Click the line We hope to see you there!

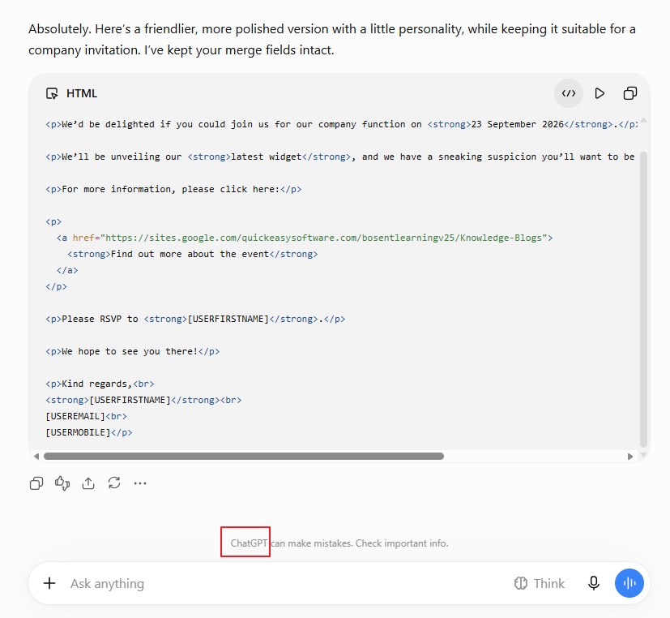click(133, 351)
